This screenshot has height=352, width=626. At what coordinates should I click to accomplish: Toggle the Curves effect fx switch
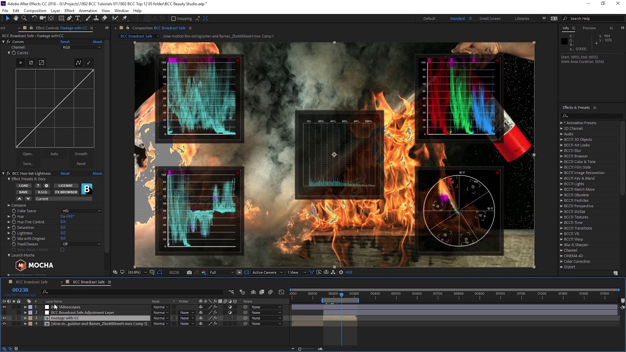[8, 42]
